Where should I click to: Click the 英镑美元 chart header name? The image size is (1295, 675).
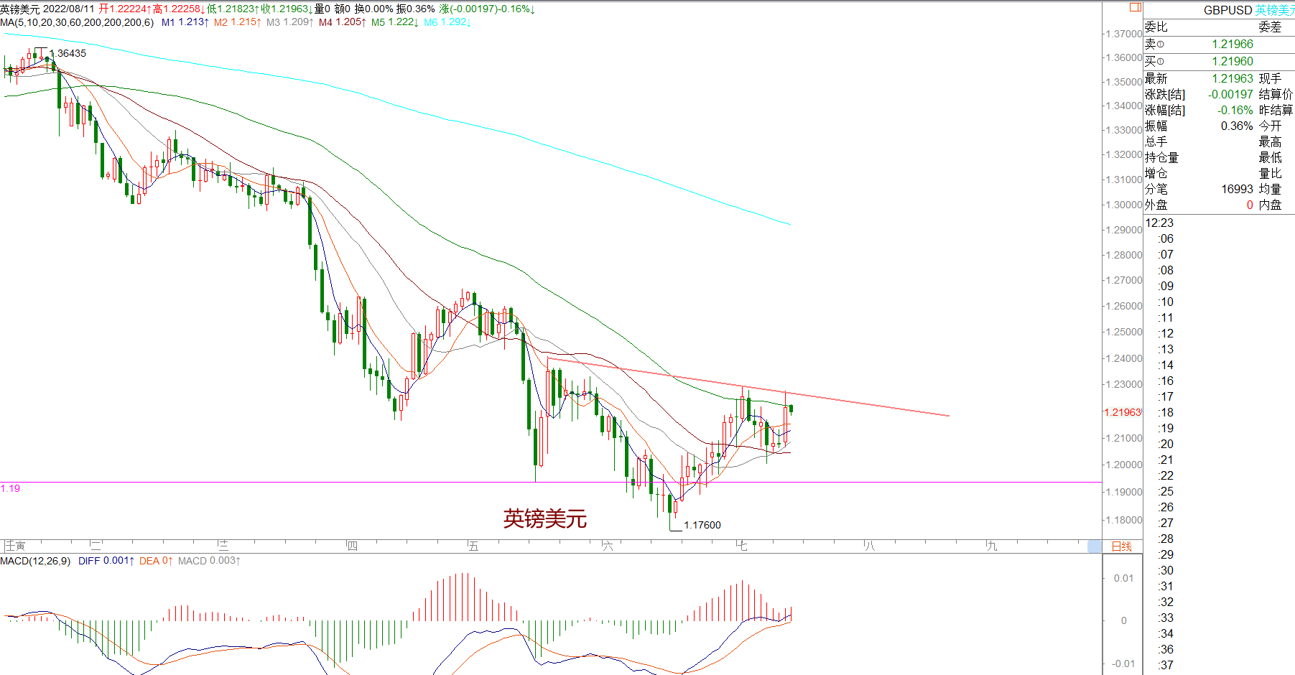pyautogui.click(x=20, y=9)
